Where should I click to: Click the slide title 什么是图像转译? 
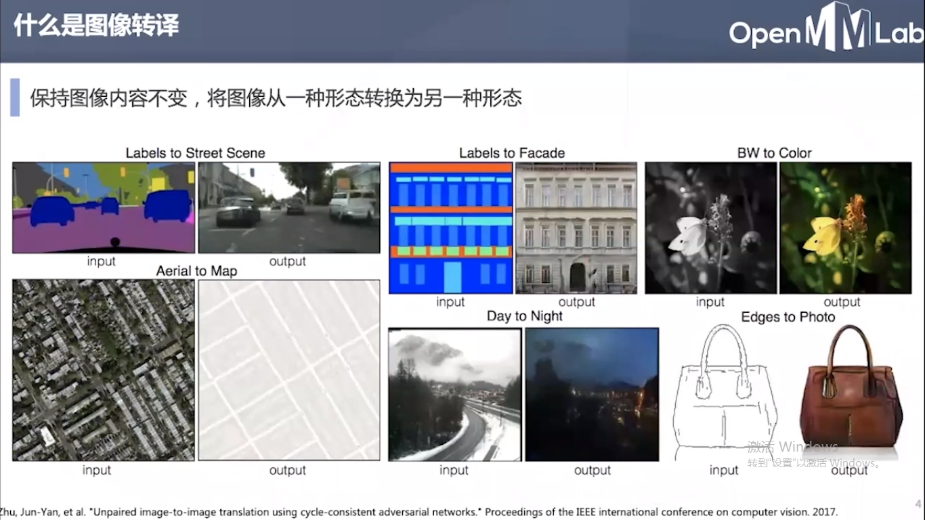coord(96,26)
